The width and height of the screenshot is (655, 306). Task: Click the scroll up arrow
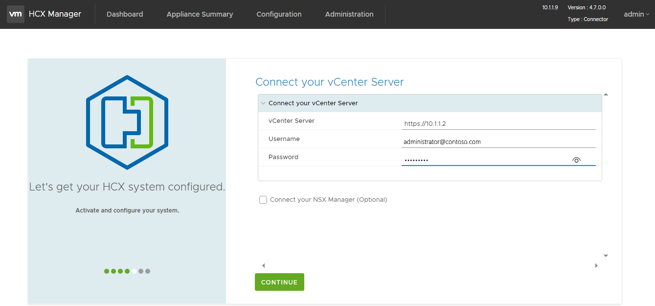[606, 94]
